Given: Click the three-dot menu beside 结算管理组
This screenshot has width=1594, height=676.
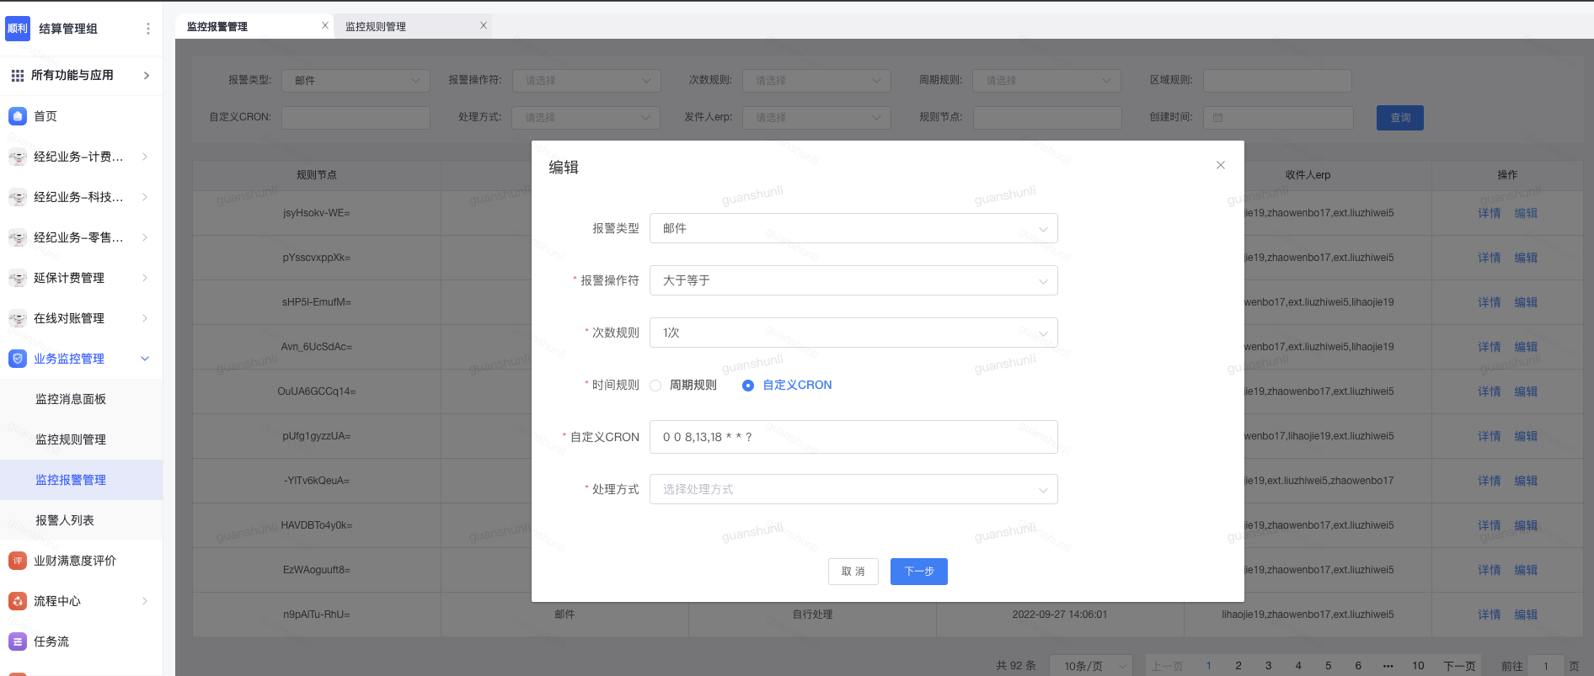Looking at the screenshot, I should tap(148, 29).
